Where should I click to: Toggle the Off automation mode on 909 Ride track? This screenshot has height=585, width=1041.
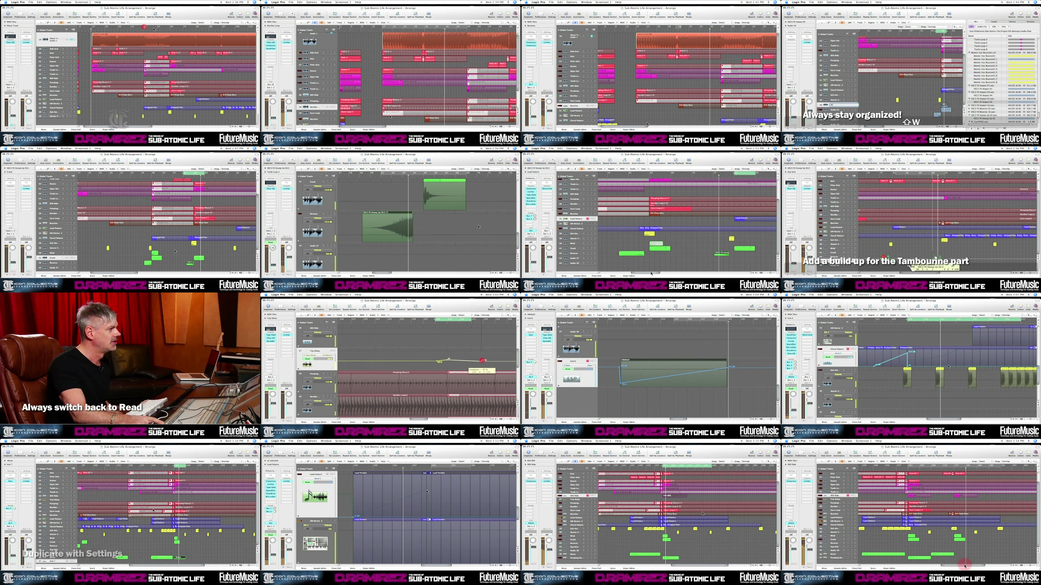pyautogui.click(x=307, y=336)
